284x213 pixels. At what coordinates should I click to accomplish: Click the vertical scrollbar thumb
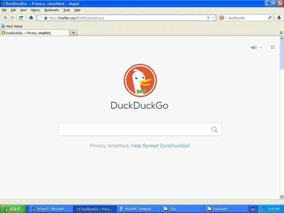(x=282, y=55)
